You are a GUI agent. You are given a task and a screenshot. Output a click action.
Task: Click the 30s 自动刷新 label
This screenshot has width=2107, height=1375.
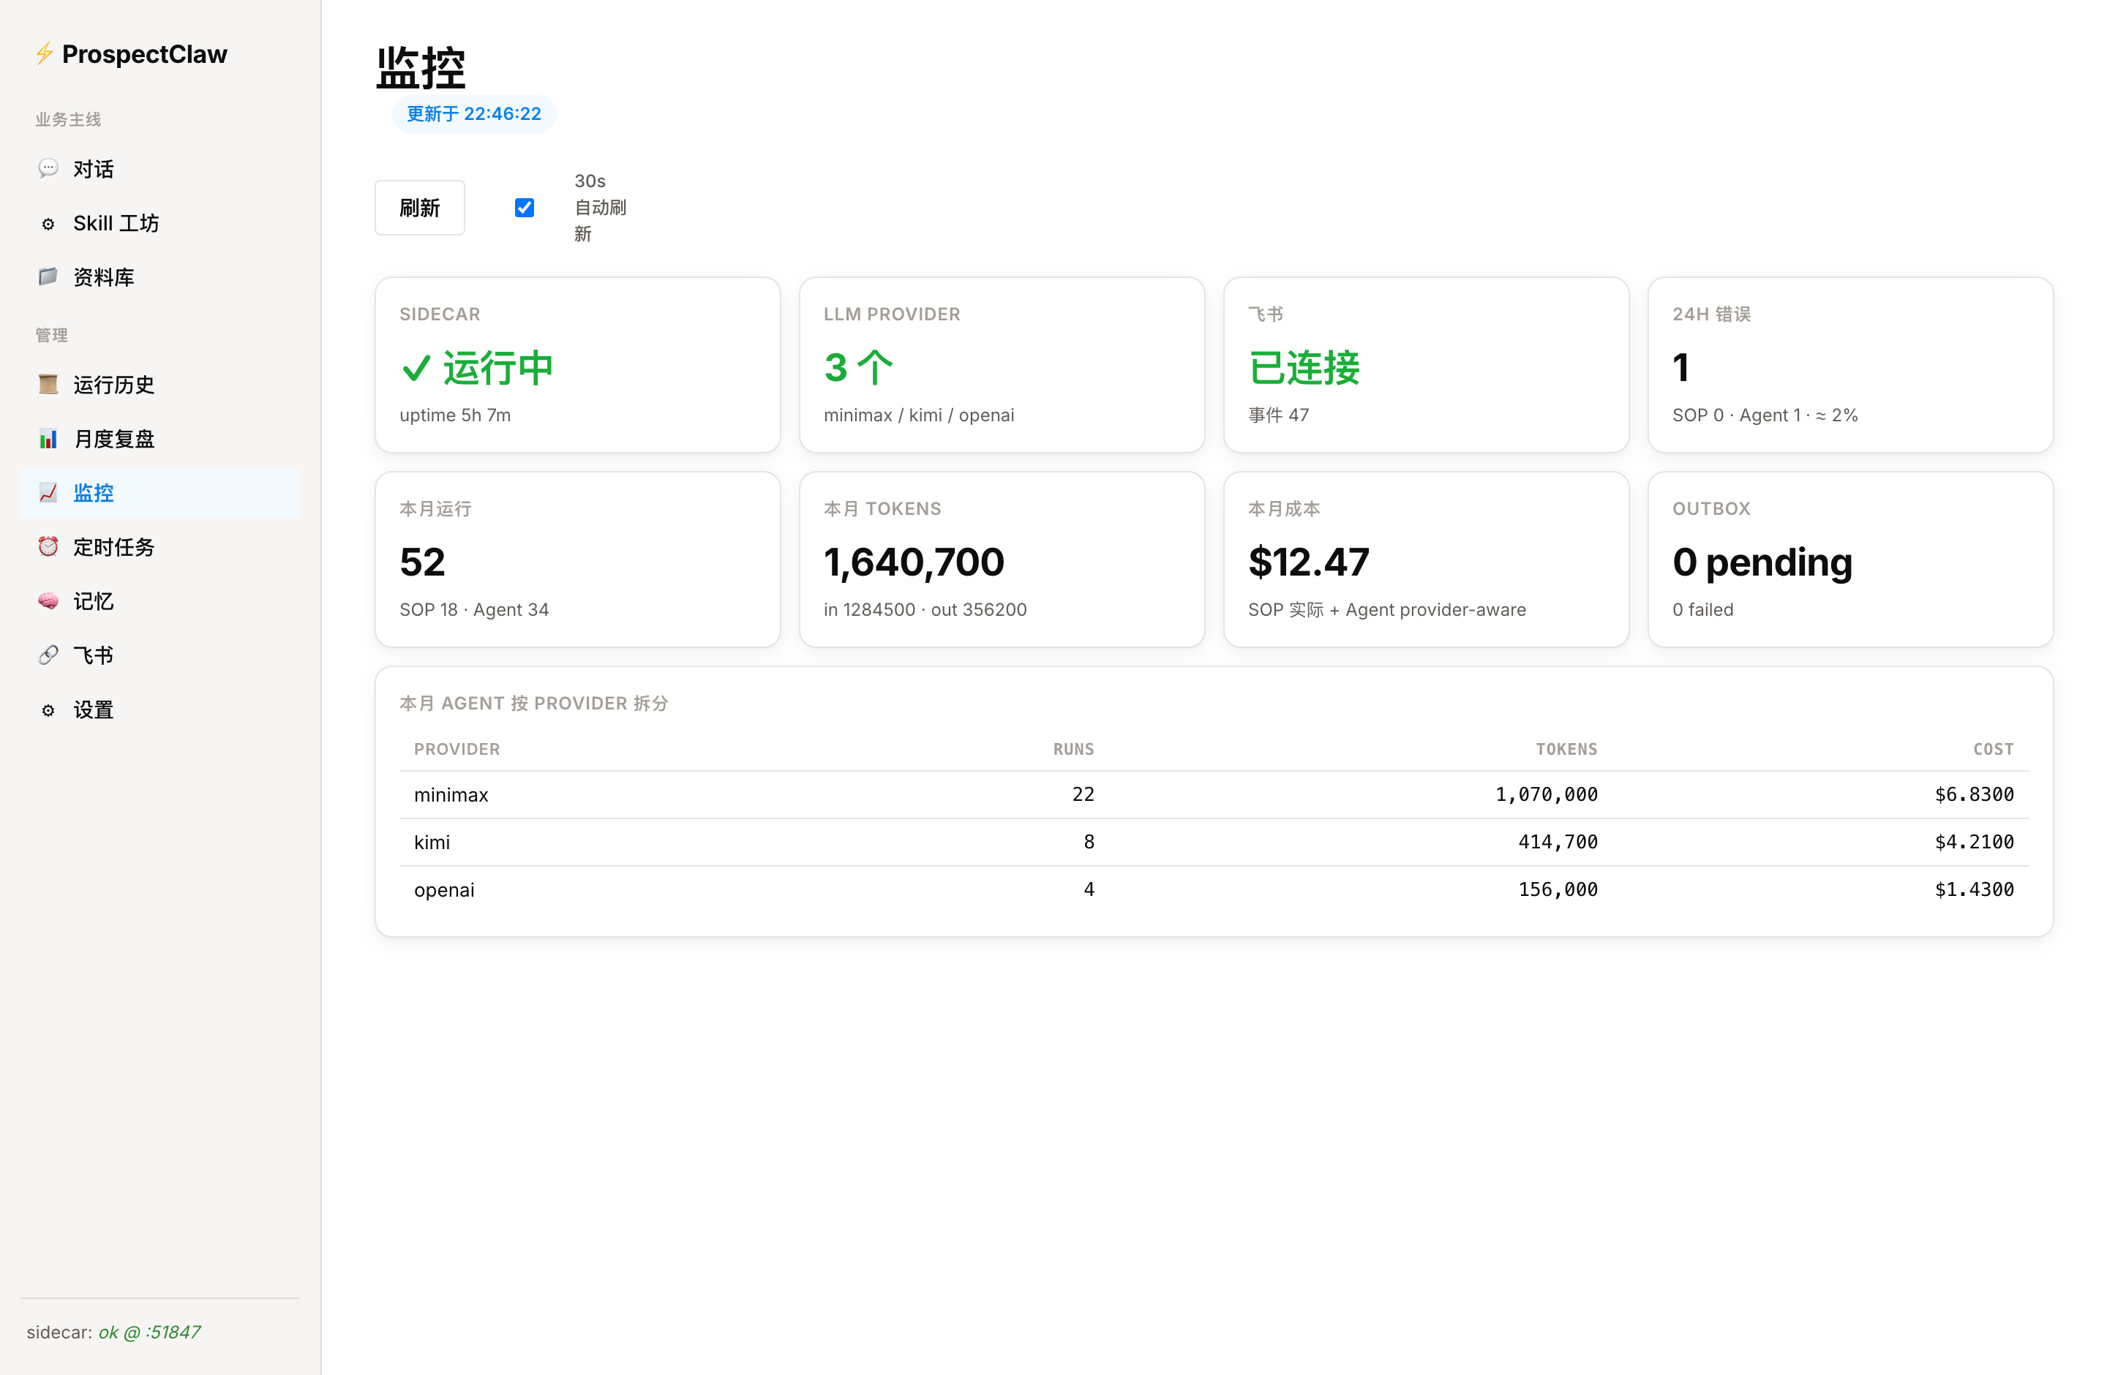[600, 207]
